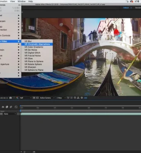Open the Help menu in menu bar
The width and height of the screenshot is (141, 153).
tap(30, 1)
